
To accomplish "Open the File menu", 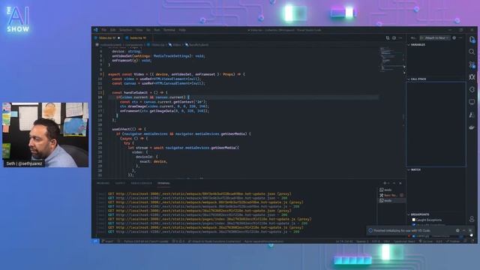I will tap(104, 30).
